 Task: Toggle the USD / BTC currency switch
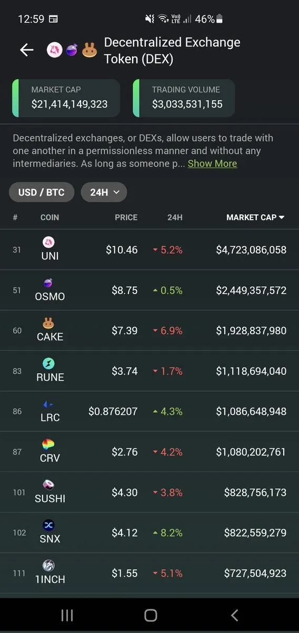click(42, 192)
